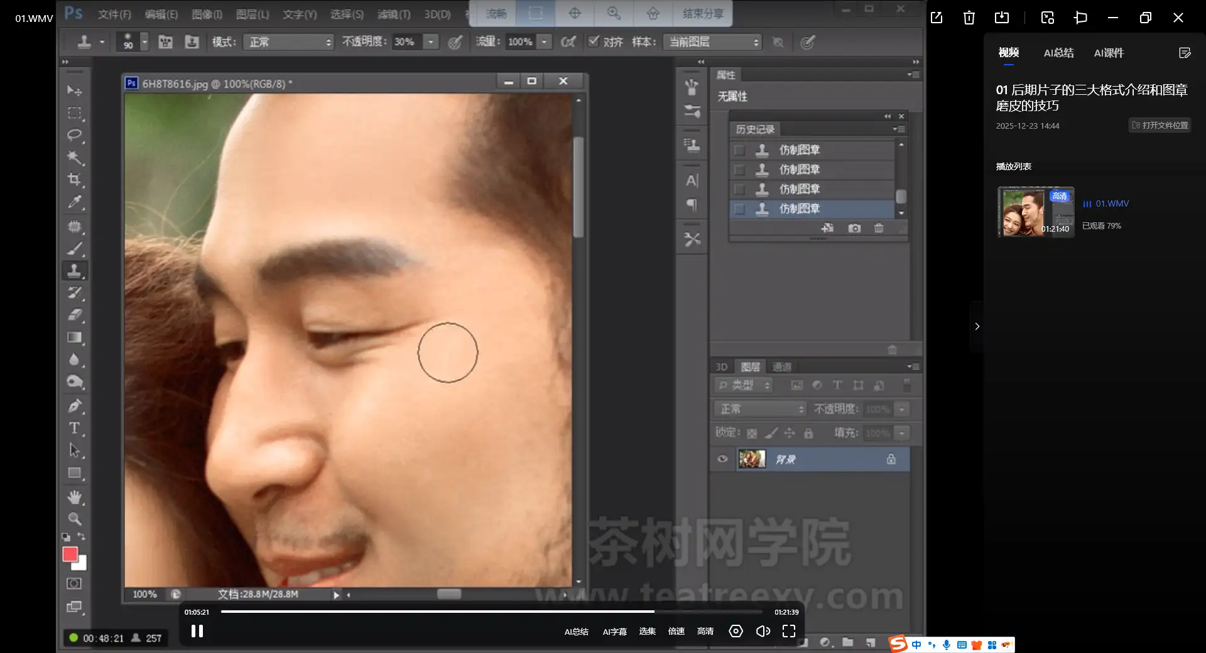Click the red foreground color swatch
This screenshot has height=653, width=1206.
70,554
